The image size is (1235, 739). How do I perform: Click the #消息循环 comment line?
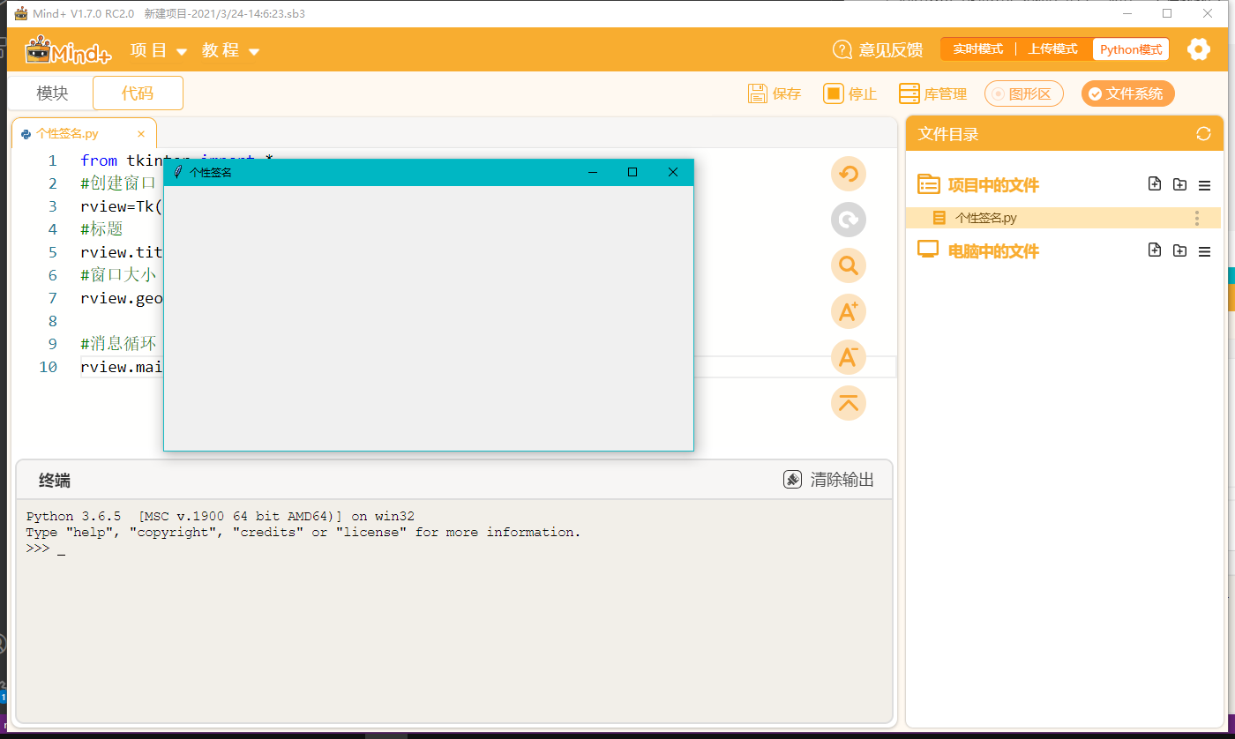click(x=118, y=344)
